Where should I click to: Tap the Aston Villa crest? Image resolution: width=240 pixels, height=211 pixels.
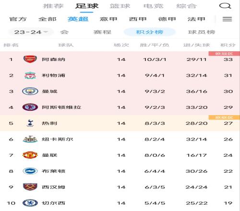[30, 107]
